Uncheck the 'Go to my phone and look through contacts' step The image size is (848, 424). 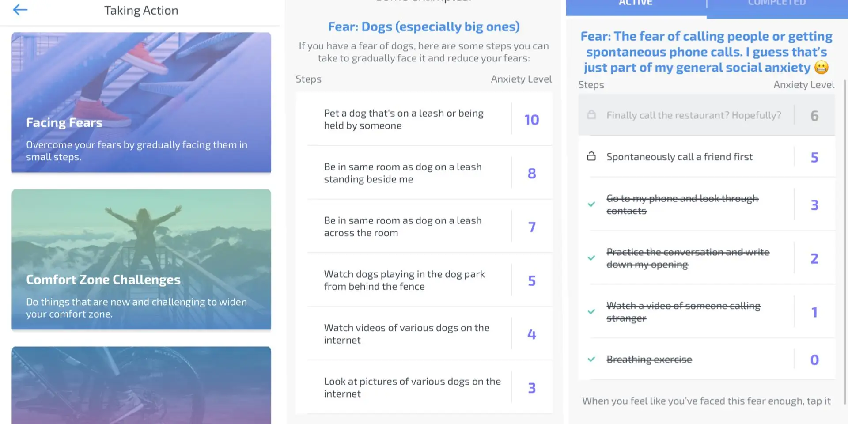pos(591,204)
